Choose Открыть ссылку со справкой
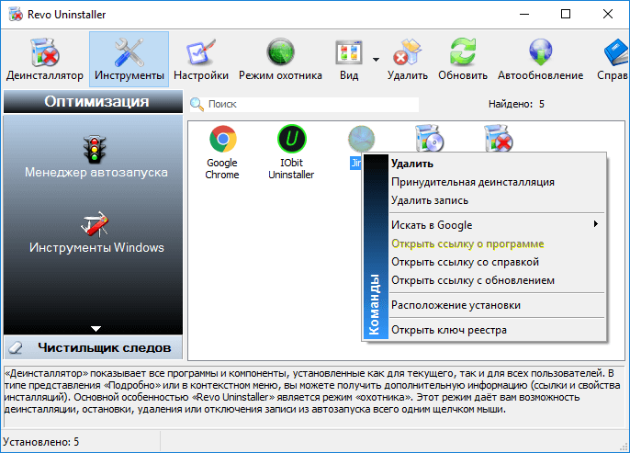The height and width of the screenshot is (453, 630). [498, 262]
